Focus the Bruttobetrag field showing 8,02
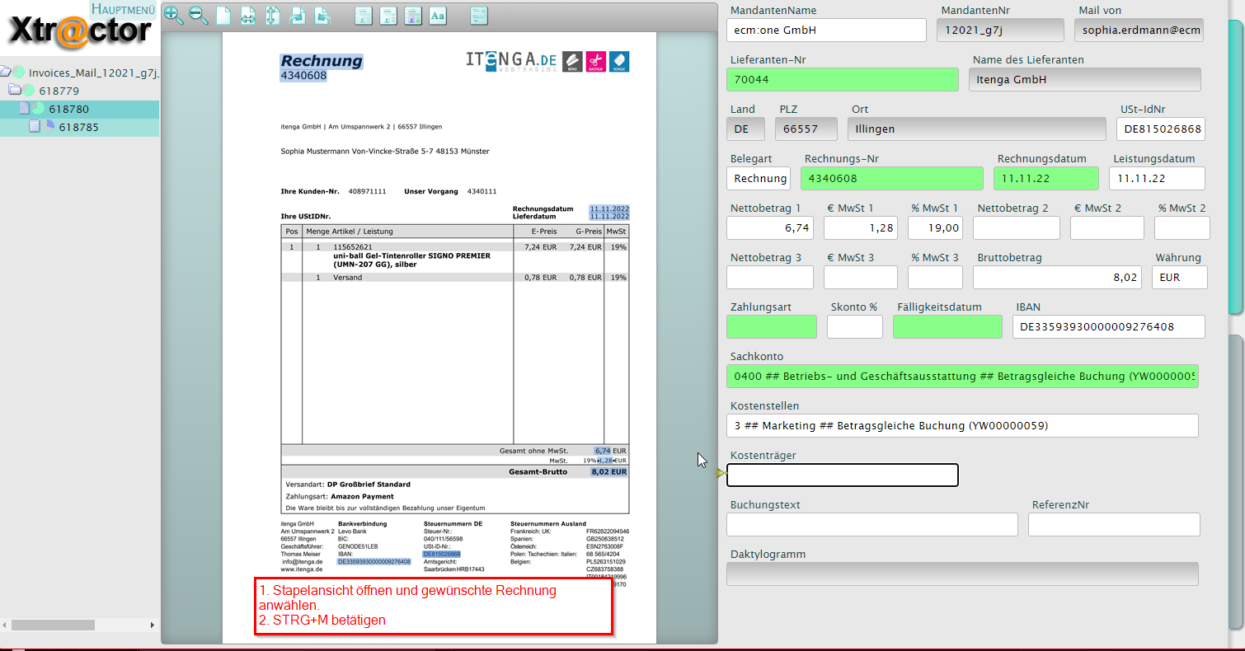 point(1057,277)
